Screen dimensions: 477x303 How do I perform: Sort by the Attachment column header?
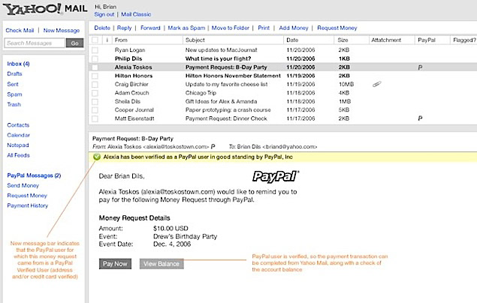[x=386, y=40]
